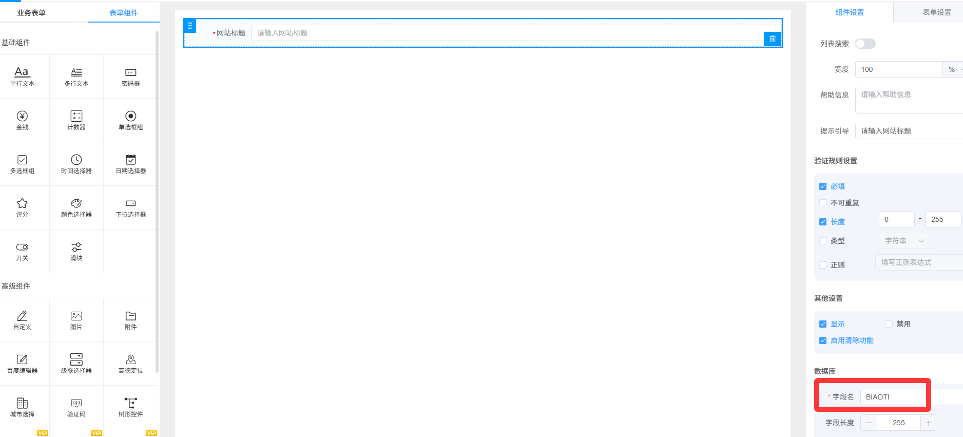The width and height of the screenshot is (963, 437).
Task: Enable the 不可重复 checkbox
Action: (823, 203)
